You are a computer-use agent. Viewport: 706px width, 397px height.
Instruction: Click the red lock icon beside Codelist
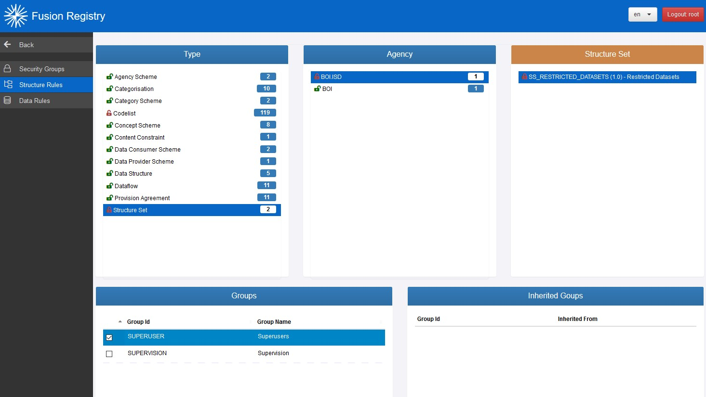click(x=109, y=113)
